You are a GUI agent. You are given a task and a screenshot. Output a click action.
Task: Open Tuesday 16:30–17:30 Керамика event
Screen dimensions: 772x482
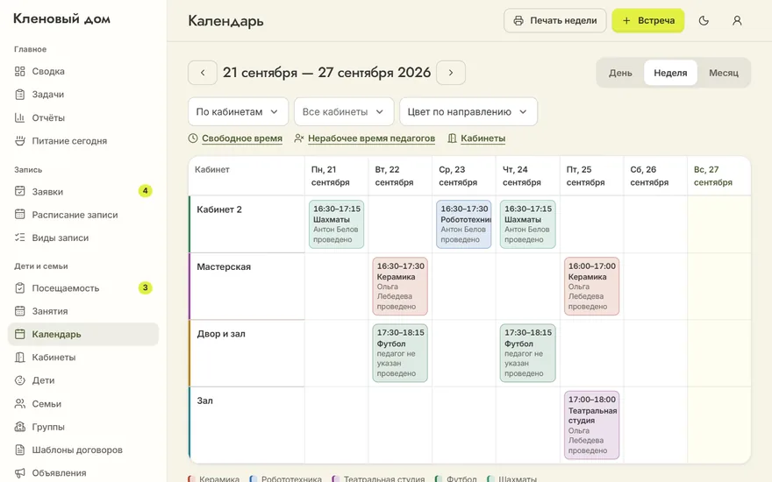point(400,286)
